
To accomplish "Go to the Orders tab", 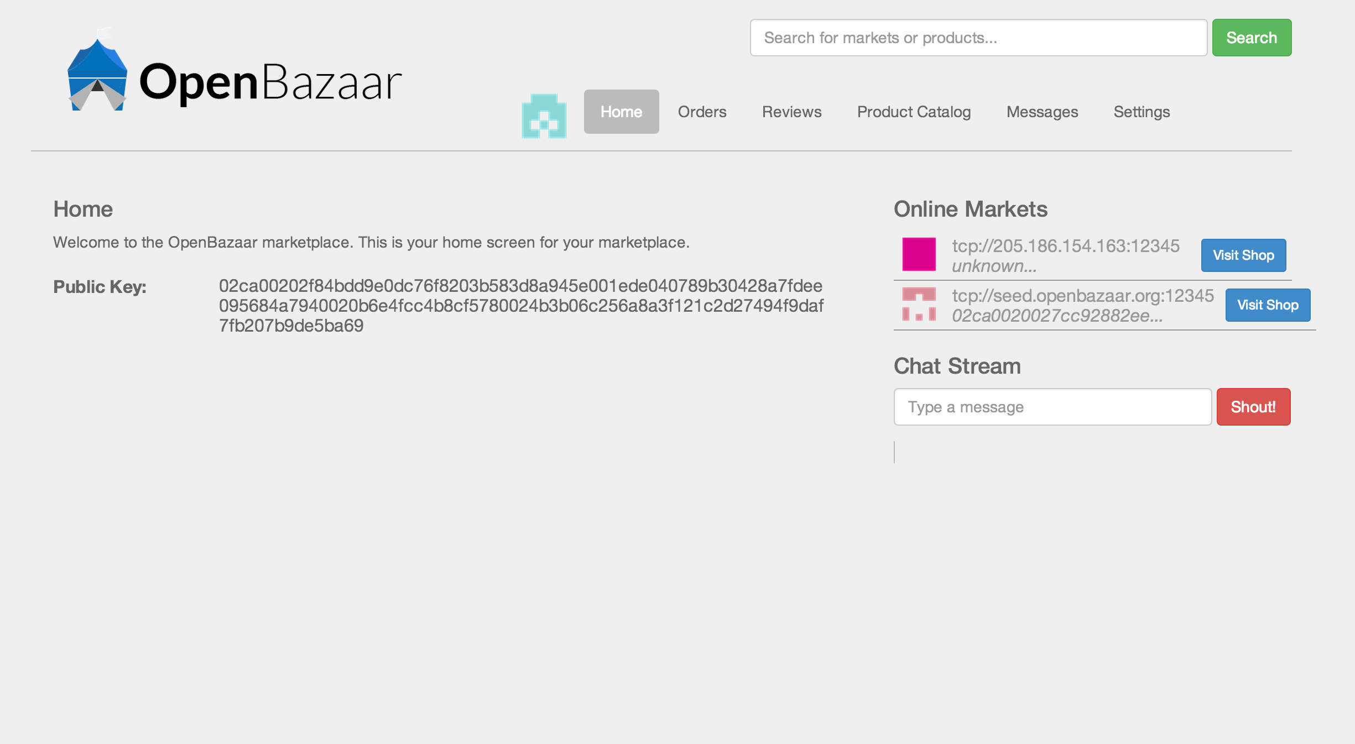I will tap(702, 112).
